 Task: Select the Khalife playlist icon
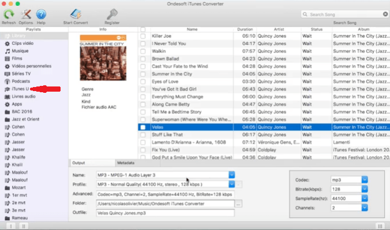7,157
